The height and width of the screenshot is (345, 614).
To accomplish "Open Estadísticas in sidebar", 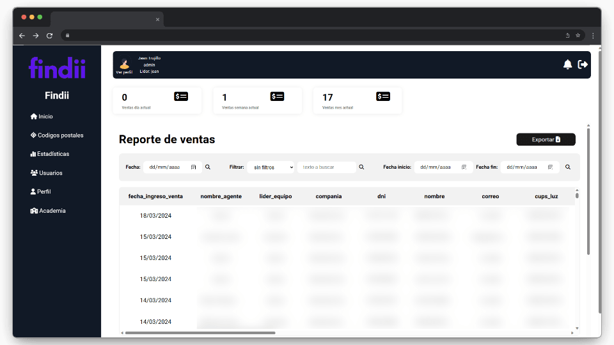I will click(50, 154).
